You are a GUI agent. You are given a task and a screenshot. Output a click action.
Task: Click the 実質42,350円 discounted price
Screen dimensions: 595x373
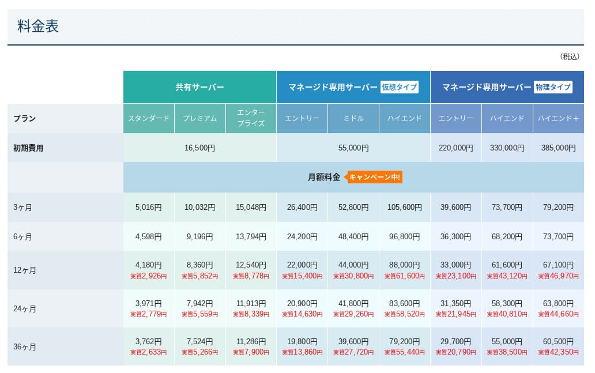558,352
